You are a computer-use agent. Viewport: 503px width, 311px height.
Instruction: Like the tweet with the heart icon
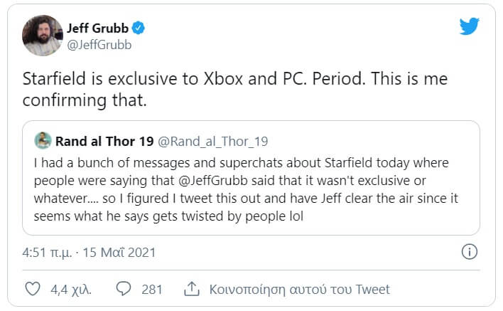click(32, 290)
